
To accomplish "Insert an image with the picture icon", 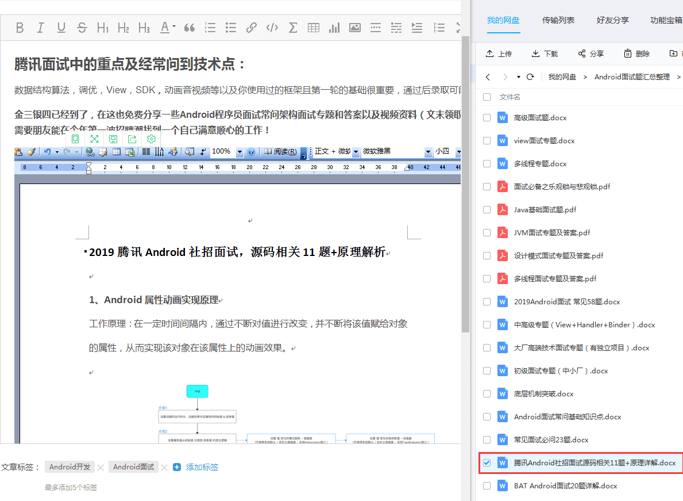I will pos(354,27).
